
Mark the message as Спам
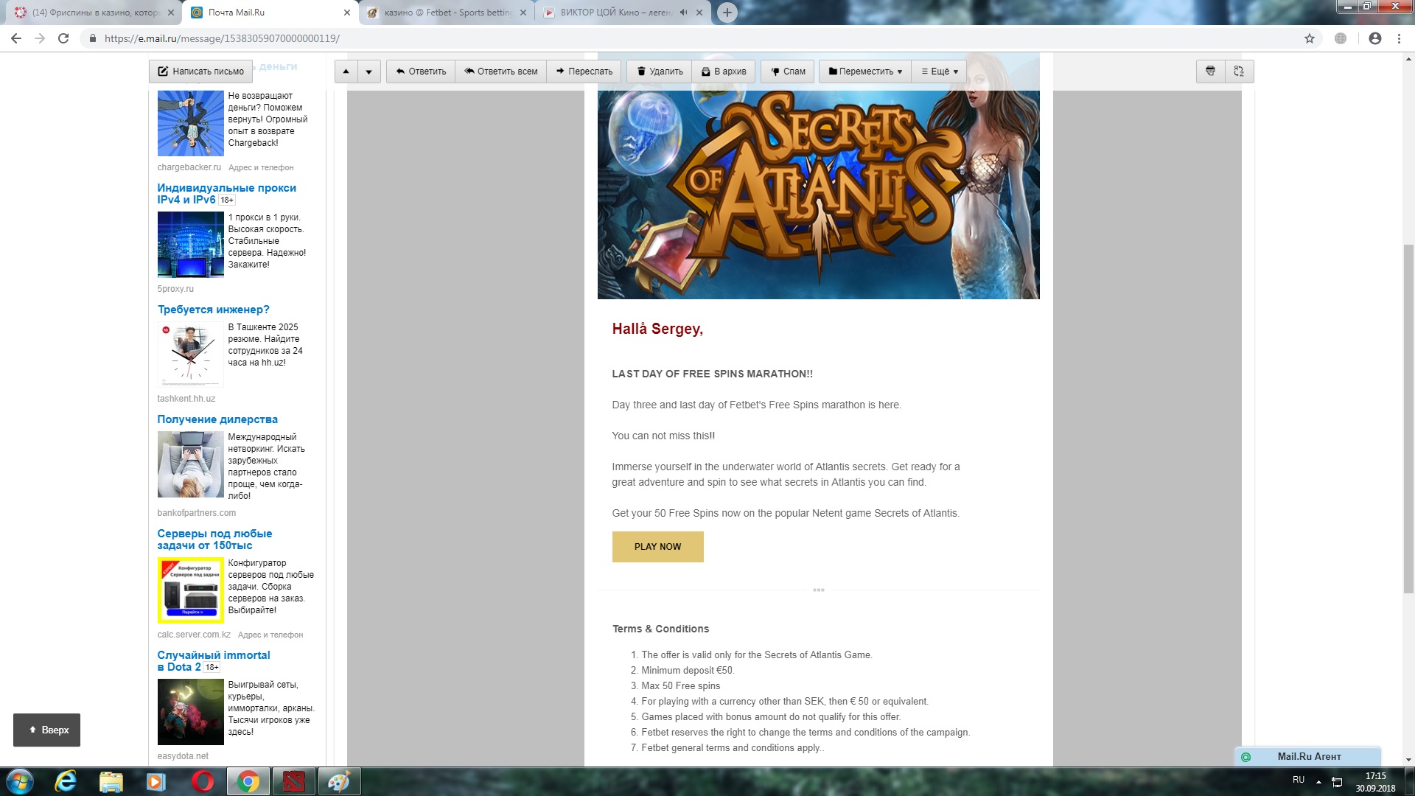coord(788,71)
